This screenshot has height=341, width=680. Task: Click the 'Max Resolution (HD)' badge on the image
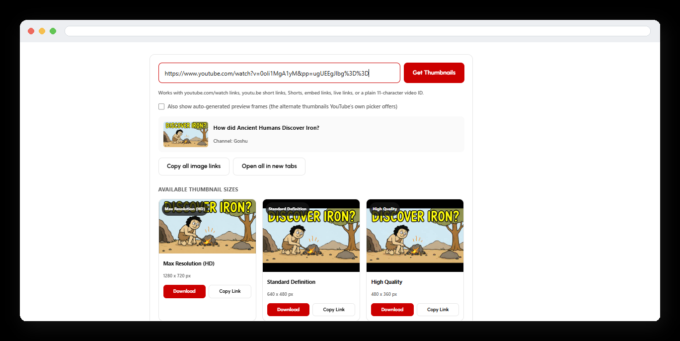[185, 209]
